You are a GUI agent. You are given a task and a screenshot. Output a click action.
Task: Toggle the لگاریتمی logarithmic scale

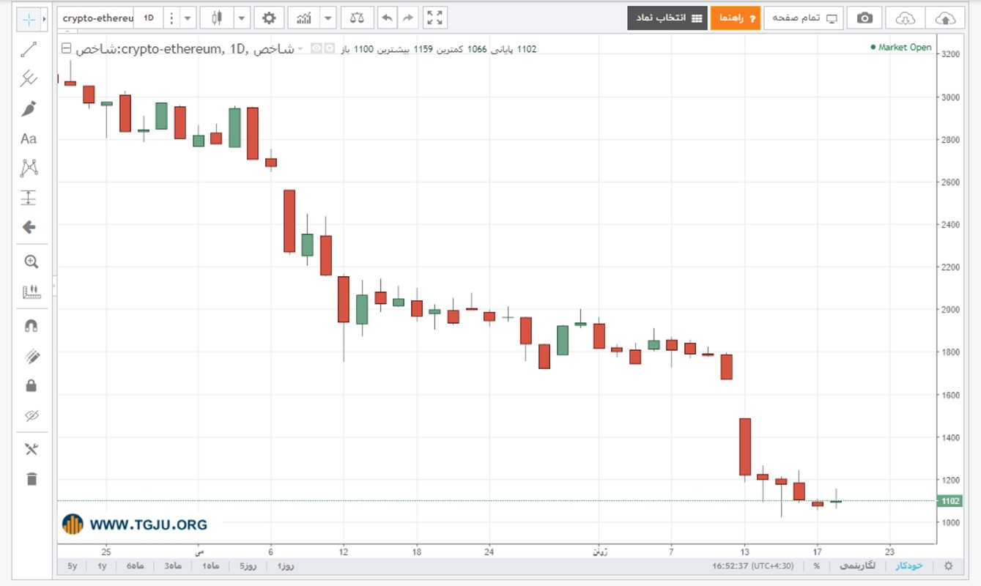(856, 565)
